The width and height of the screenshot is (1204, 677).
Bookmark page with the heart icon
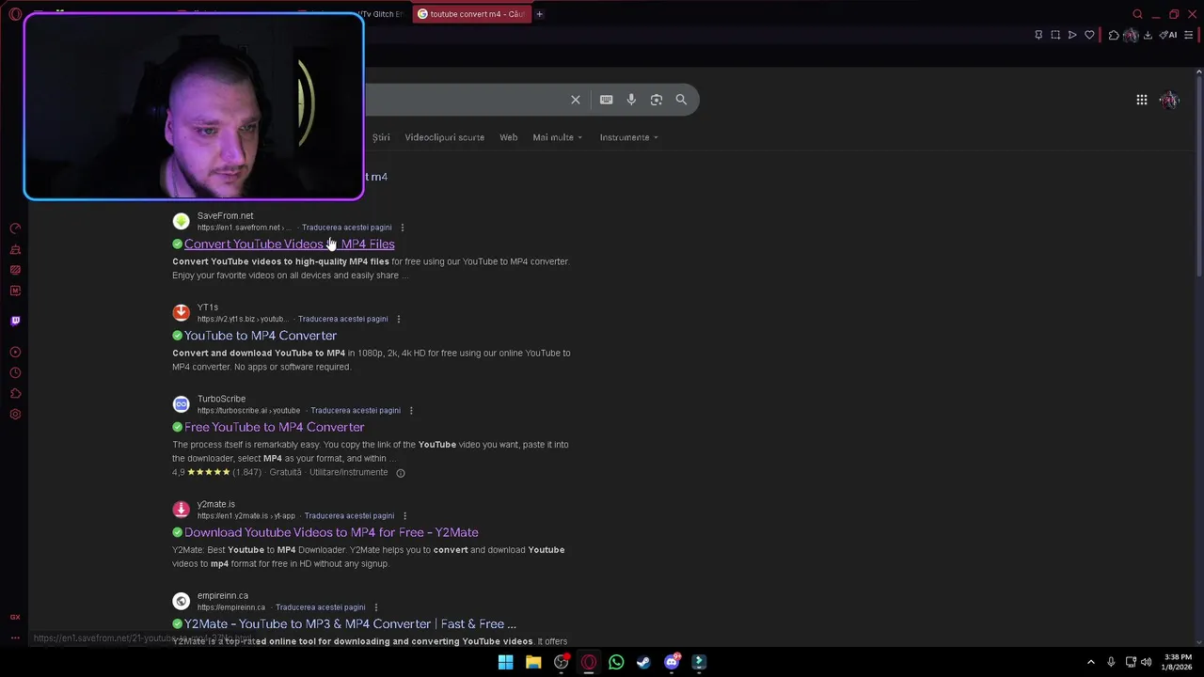pyautogui.click(x=1089, y=35)
